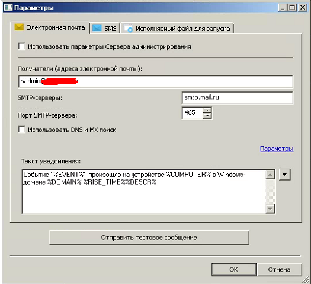Click the blue envelope SMS icon

[x=97, y=28]
